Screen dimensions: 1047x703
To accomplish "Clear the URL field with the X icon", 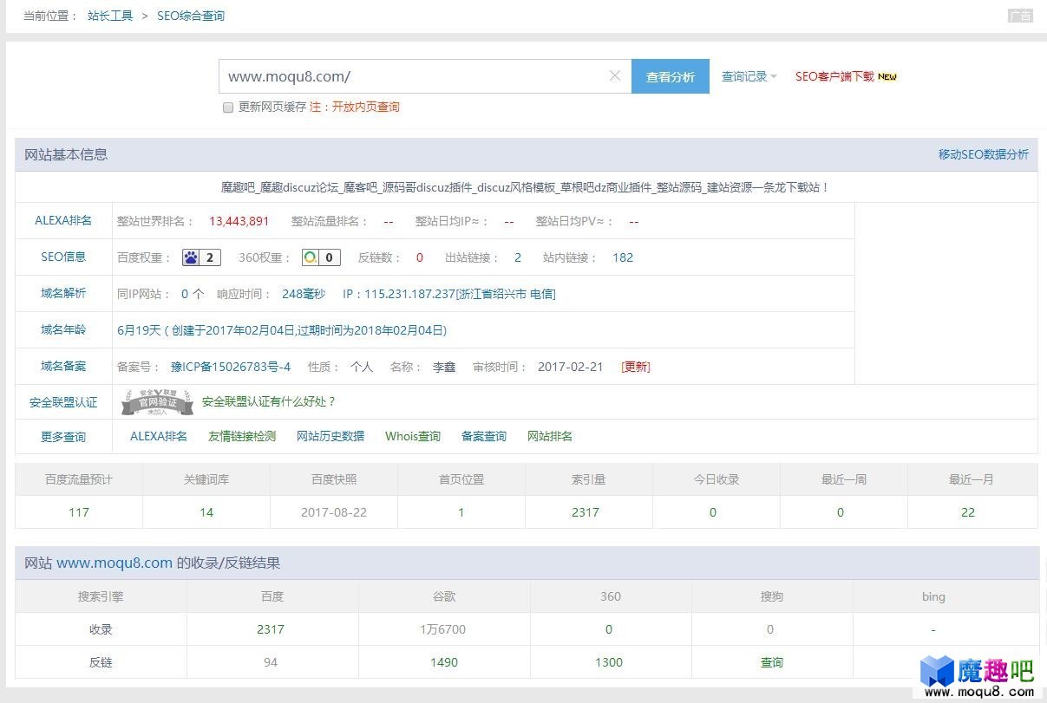I will (x=615, y=76).
